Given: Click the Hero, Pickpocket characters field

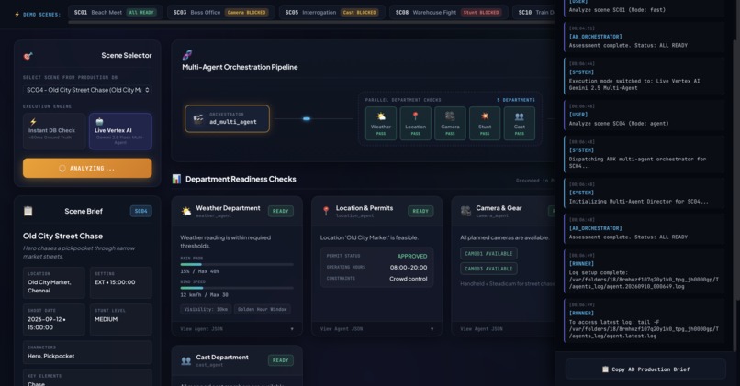Looking at the screenshot, I should pos(87,352).
